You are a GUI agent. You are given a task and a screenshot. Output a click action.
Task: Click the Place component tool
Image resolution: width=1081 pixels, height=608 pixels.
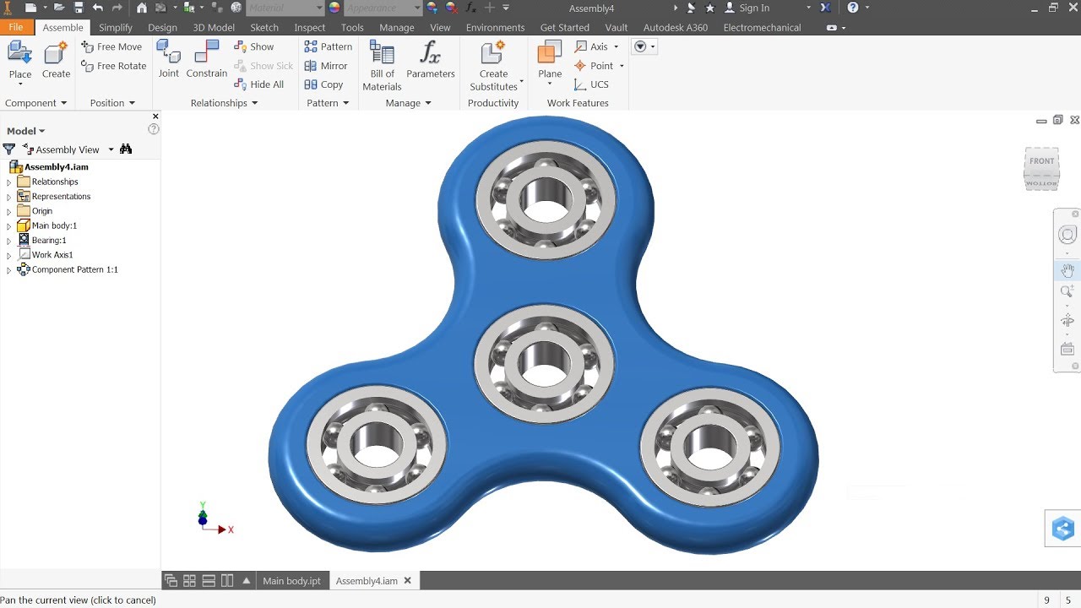(x=19, y=61)
